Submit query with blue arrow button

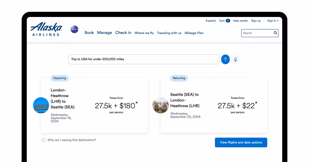(x=225, y=59)
